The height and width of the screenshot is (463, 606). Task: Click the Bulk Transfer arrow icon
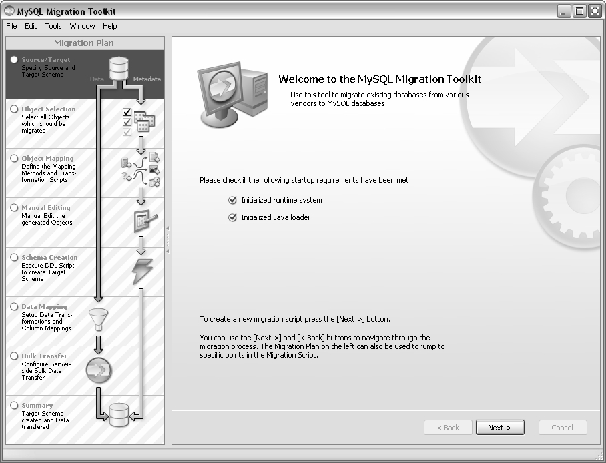point(99,370)
